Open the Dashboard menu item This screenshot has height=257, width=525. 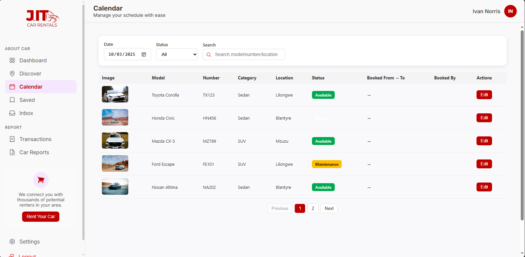tap(41, 60)
